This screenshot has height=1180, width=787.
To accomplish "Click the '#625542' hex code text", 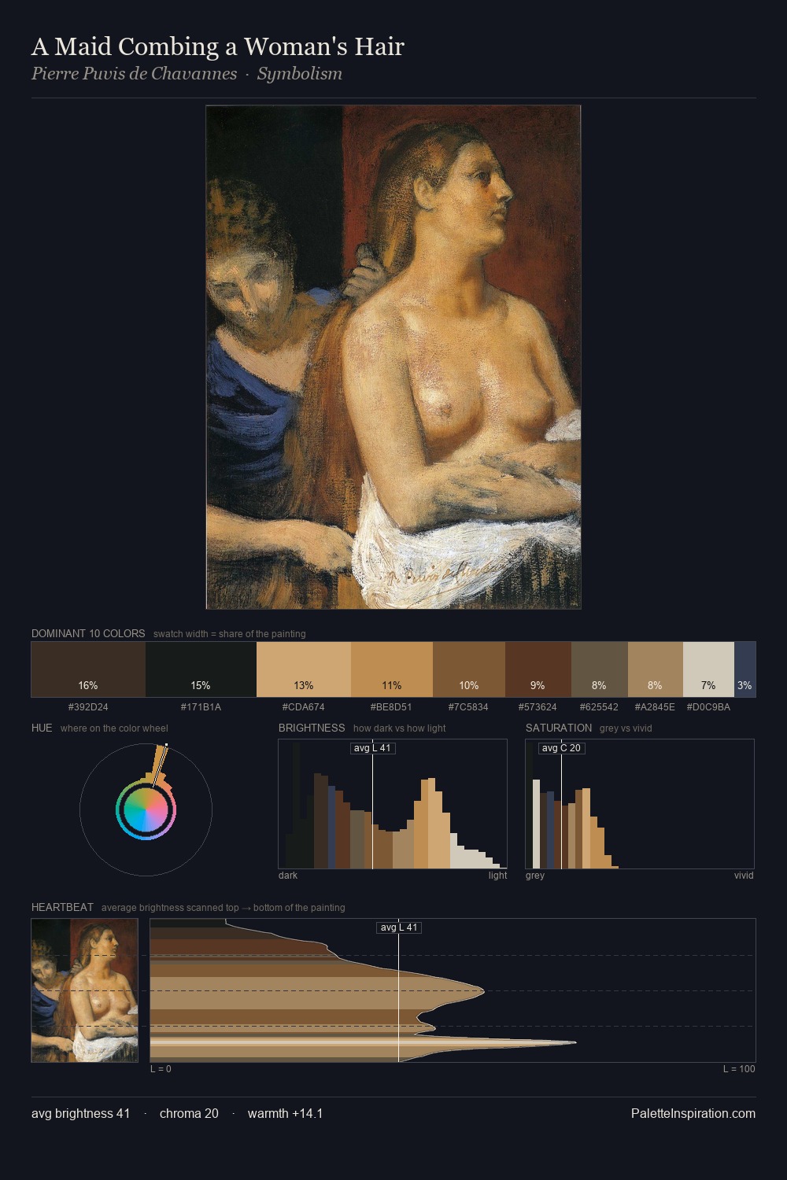I will pyautogui.click(x=600, y=707).
